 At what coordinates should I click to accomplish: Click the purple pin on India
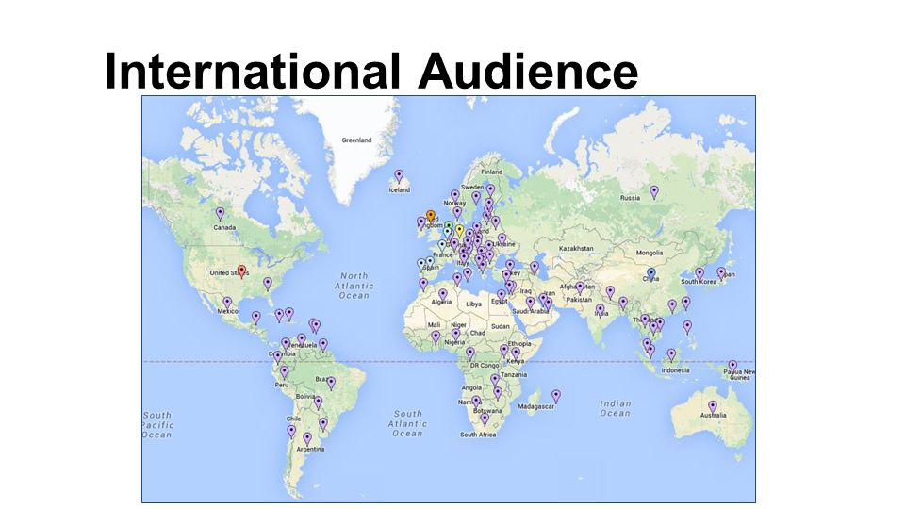coord(601,310)
